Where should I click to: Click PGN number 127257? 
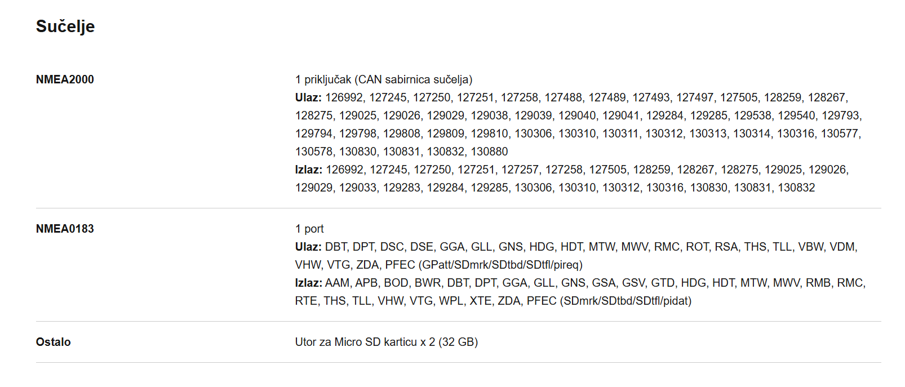pyautogui.click(x=520, y=170)
